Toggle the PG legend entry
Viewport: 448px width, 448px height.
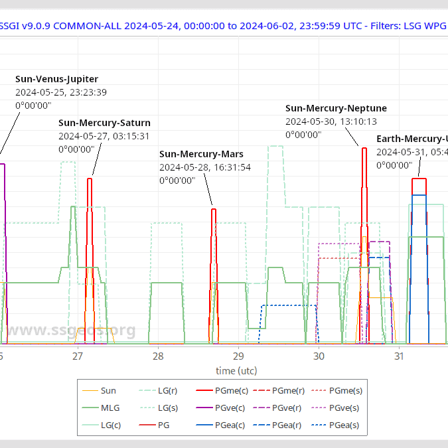point(154,425)
